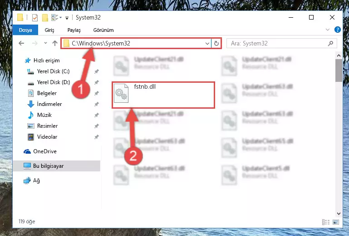Click pin icon next to Resimler
Image resolution: width=349 pixels, height=236 pixels.
96,126
